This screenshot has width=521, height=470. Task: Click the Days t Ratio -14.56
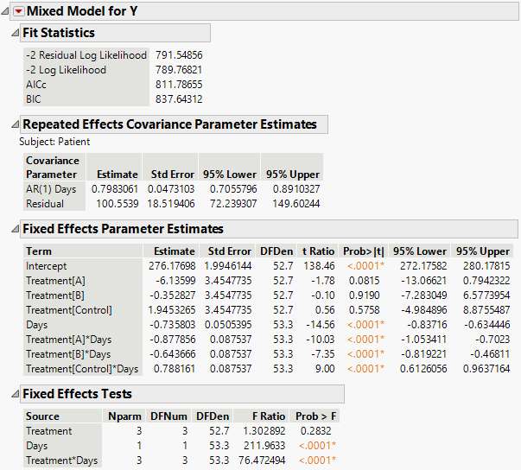[320, 325]
